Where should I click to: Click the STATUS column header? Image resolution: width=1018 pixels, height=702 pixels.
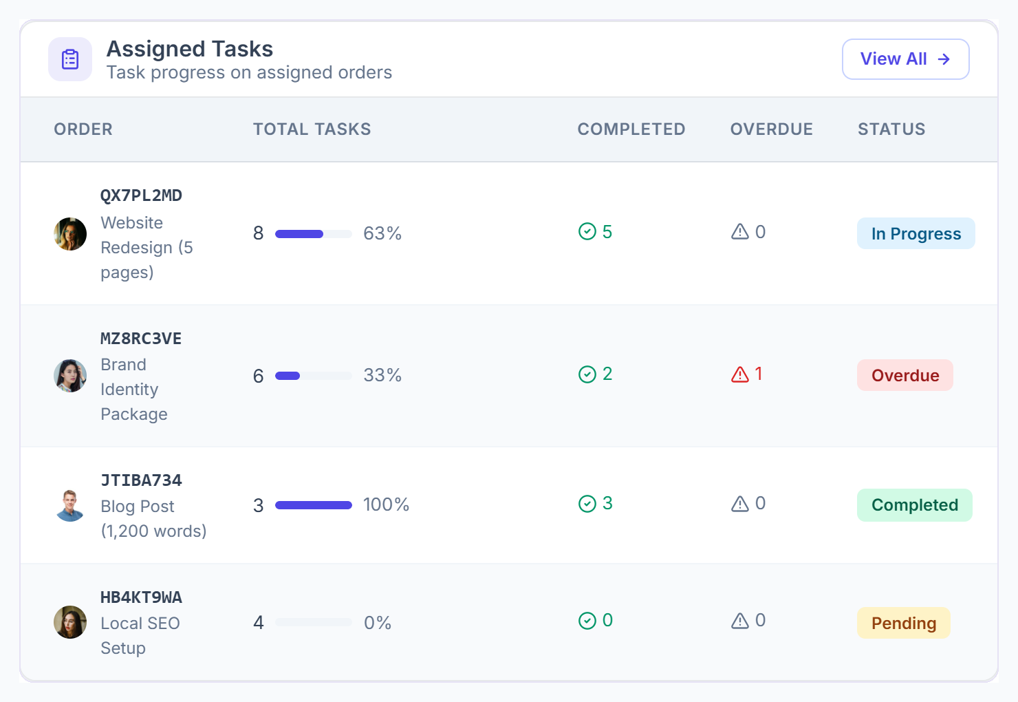coord(891,129)
